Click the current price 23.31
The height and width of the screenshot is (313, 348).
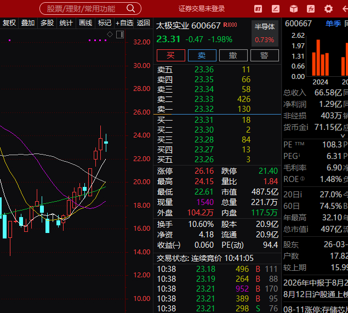[x=168, y=39]
